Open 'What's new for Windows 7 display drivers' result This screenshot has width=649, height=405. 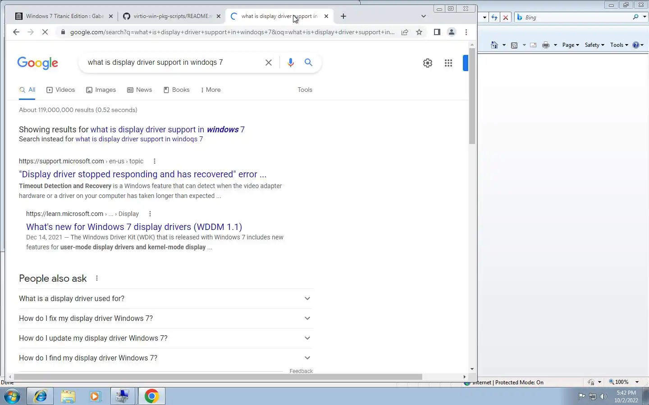pyautogui.click(x=134, y=227)
